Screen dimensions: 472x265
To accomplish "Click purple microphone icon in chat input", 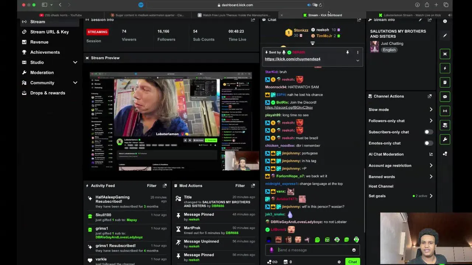I will (272, 250).
